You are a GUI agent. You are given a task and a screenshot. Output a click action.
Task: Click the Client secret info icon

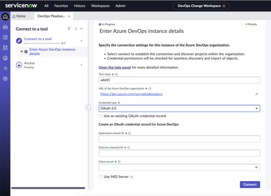pos(119,161)
